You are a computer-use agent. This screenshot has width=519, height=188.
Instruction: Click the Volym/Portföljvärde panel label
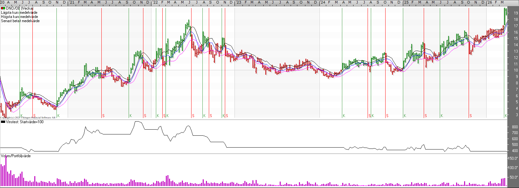pyautogui.click(x=16, y=156)
